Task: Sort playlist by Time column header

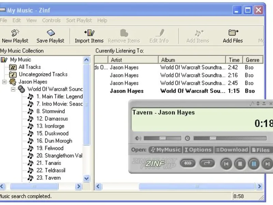Action: tap(234, 60)
